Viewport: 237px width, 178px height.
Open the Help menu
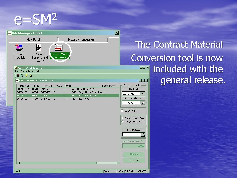tap(37, 71)
